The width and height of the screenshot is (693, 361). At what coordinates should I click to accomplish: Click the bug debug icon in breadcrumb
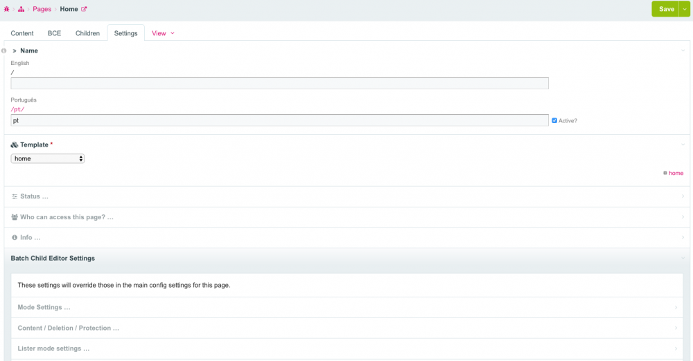[6, 9]
